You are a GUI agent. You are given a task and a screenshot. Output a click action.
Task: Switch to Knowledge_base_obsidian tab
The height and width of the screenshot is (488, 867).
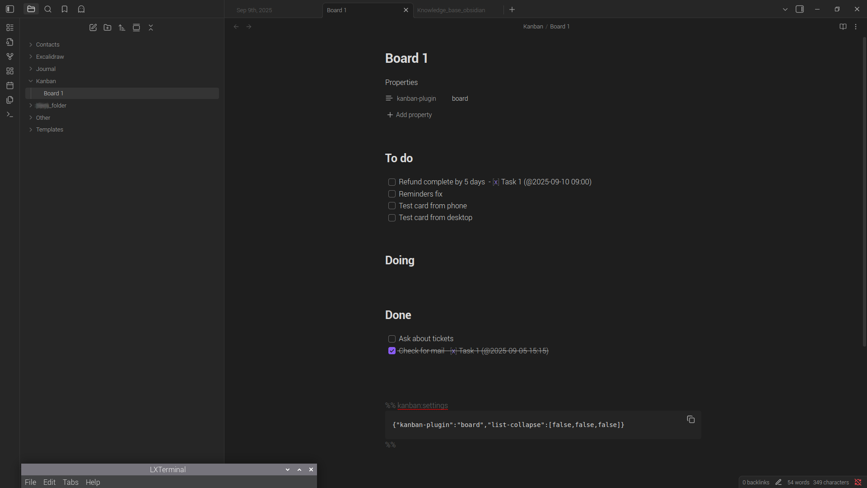451,10
